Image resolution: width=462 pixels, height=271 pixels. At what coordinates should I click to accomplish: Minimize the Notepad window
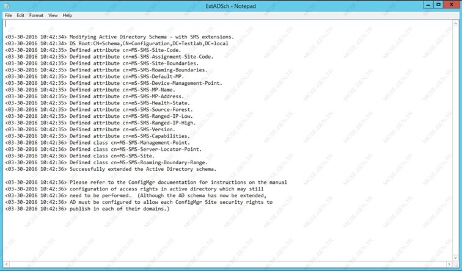[428, 5]
